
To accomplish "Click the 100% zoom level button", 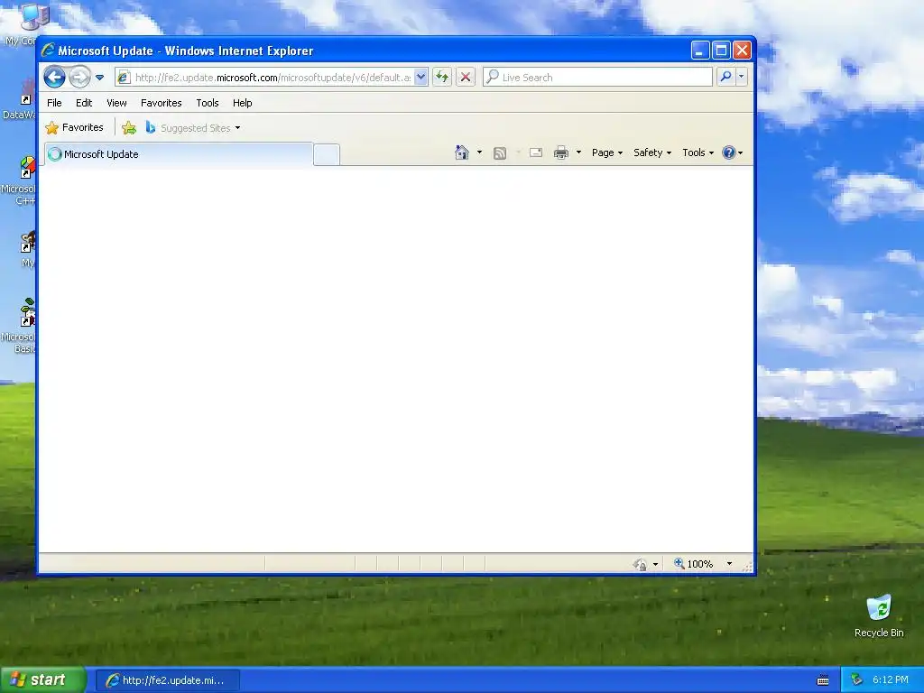I will [694, 564].
